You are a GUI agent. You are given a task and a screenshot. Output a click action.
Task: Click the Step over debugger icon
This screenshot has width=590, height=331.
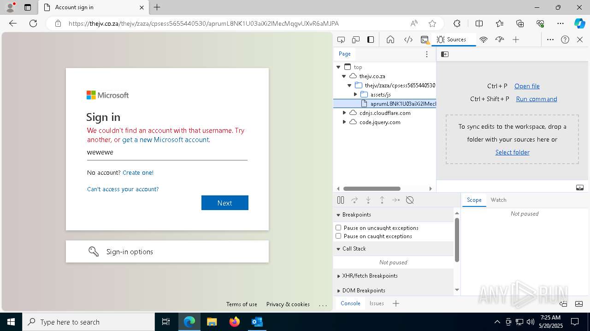[x=354, y=200]
